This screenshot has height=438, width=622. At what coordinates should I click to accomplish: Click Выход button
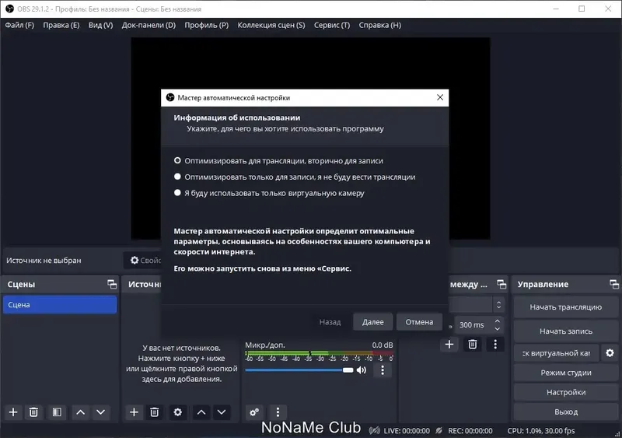pyautogui.click(x=566, y=412)
